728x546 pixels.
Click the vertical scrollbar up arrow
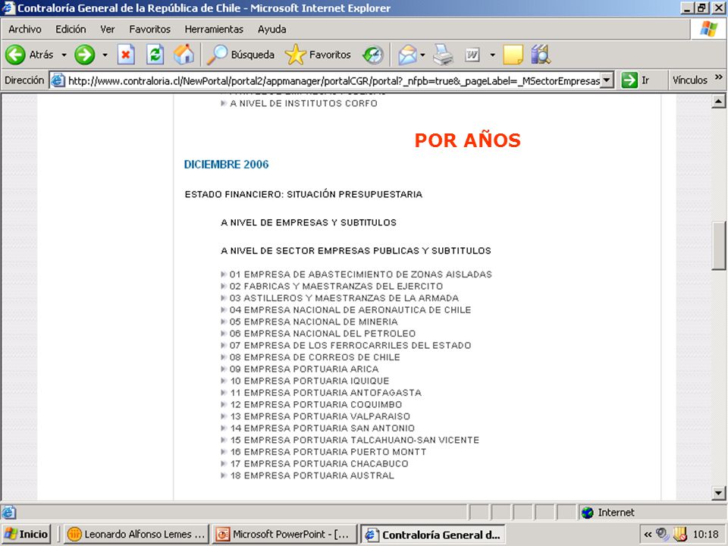coord(718,101)
